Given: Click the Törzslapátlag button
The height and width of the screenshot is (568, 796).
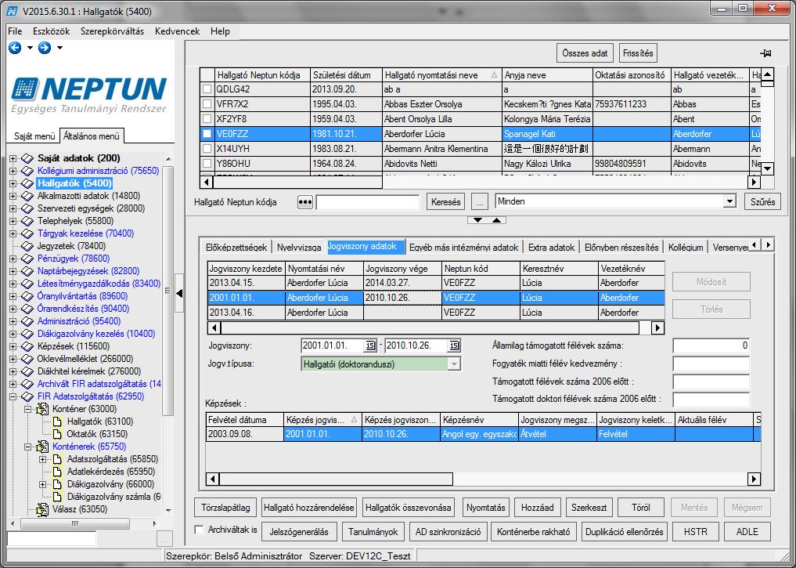Looking at the screenshot, I should (x=225, y=508).
